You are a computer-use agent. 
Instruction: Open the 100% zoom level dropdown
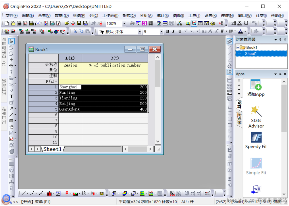[x=124, y=23]
